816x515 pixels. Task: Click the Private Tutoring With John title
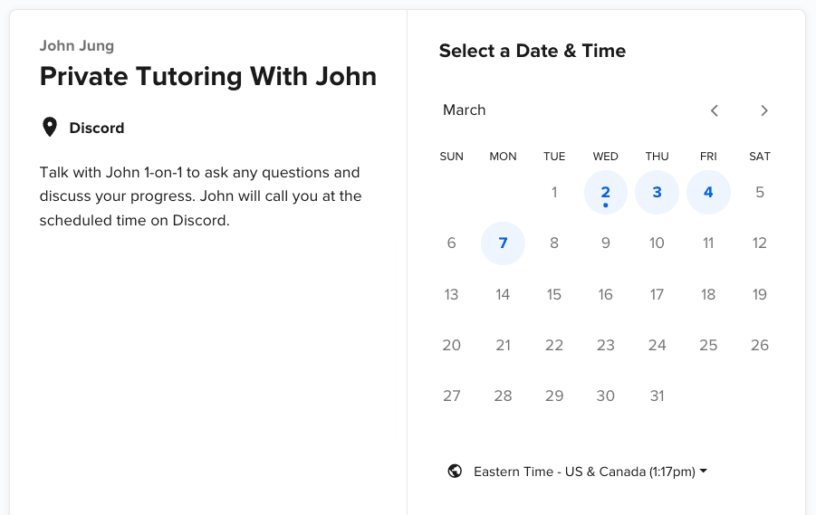[x=208, y=76]
